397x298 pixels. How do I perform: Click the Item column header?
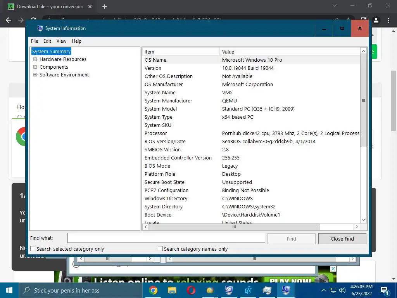pyautogui.click(x=181, y=52)
